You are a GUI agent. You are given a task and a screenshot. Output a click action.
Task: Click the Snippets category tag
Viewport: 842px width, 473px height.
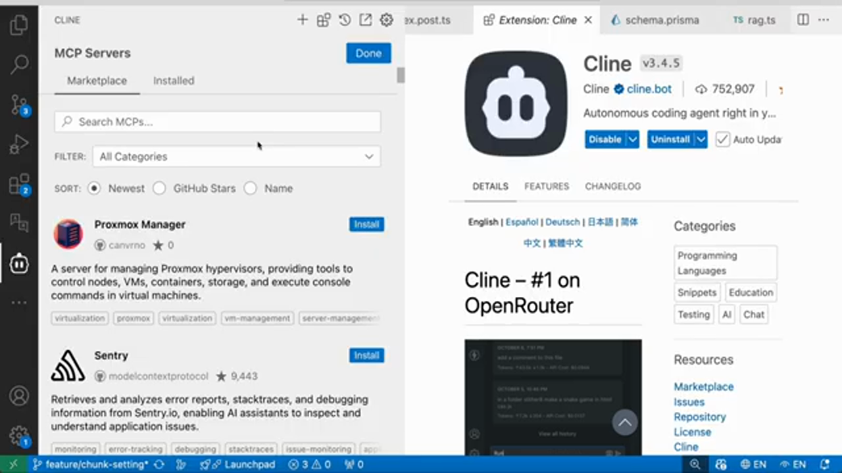[697, 292]
